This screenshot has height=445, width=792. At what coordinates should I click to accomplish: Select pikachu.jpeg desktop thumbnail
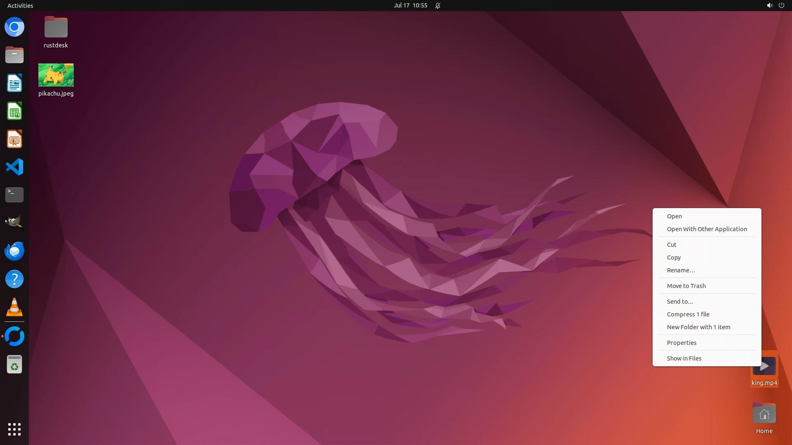point(56,75)
